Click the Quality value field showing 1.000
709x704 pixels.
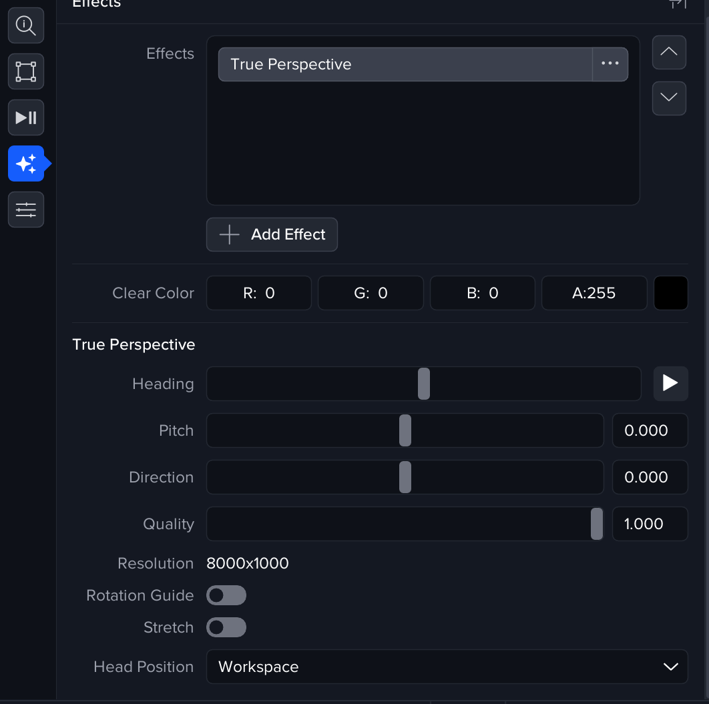coord(650,524)
